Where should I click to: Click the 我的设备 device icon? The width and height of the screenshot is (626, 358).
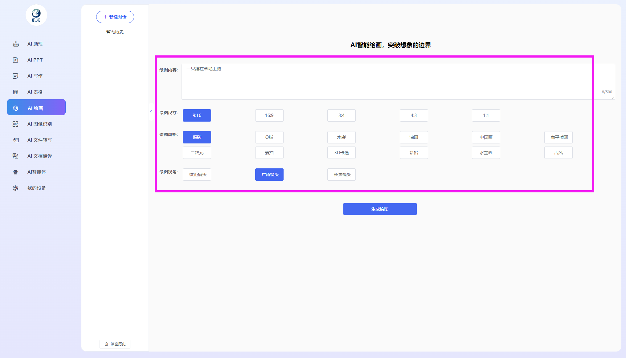click(x=15, y=188)
